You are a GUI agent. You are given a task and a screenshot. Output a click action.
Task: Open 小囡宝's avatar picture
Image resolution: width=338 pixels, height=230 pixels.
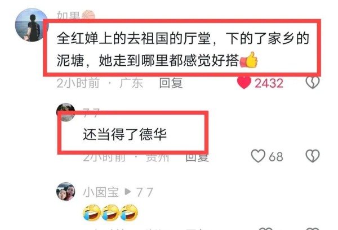click(66, 192)
